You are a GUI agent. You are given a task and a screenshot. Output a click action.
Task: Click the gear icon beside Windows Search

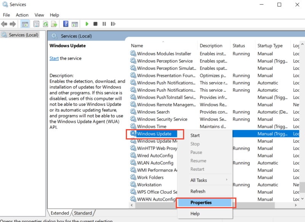click(x=133, y=112)
